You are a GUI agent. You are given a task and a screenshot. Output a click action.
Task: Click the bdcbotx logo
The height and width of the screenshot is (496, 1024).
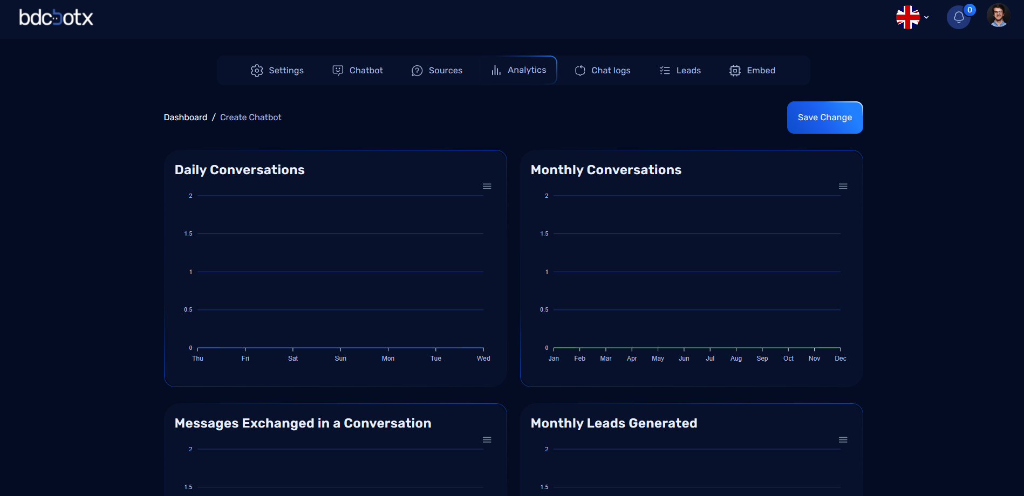pos(56,17)
